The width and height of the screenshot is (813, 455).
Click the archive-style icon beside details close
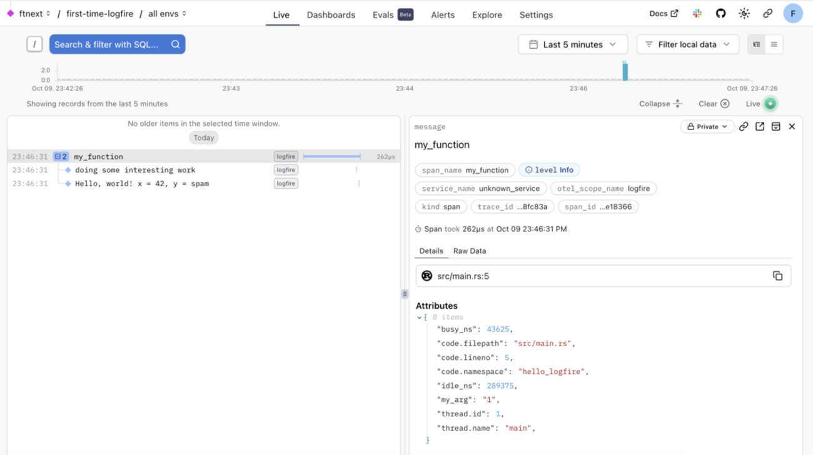[x=775, y=127]
